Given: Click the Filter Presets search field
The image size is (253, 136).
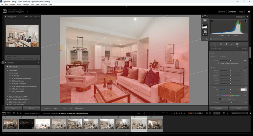Looking at the screenshot, I should coord(23,67).
